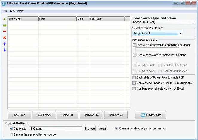Move file down with blue down arrow
The width and height of the screenshot is (198, 140).
coord(4,50)
